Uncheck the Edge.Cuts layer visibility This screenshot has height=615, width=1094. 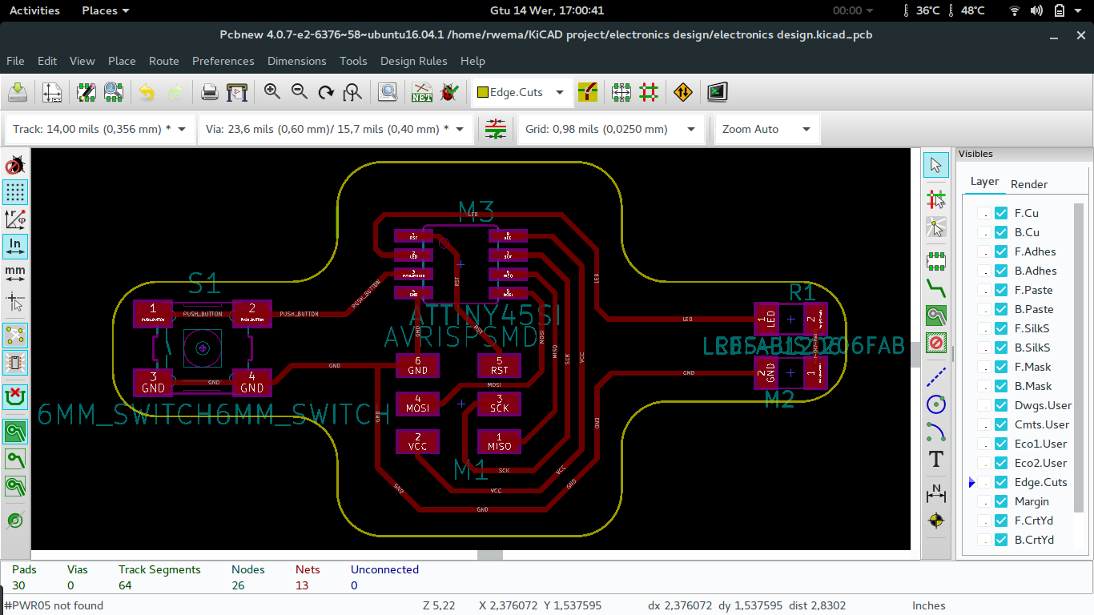click(1000, 482)
